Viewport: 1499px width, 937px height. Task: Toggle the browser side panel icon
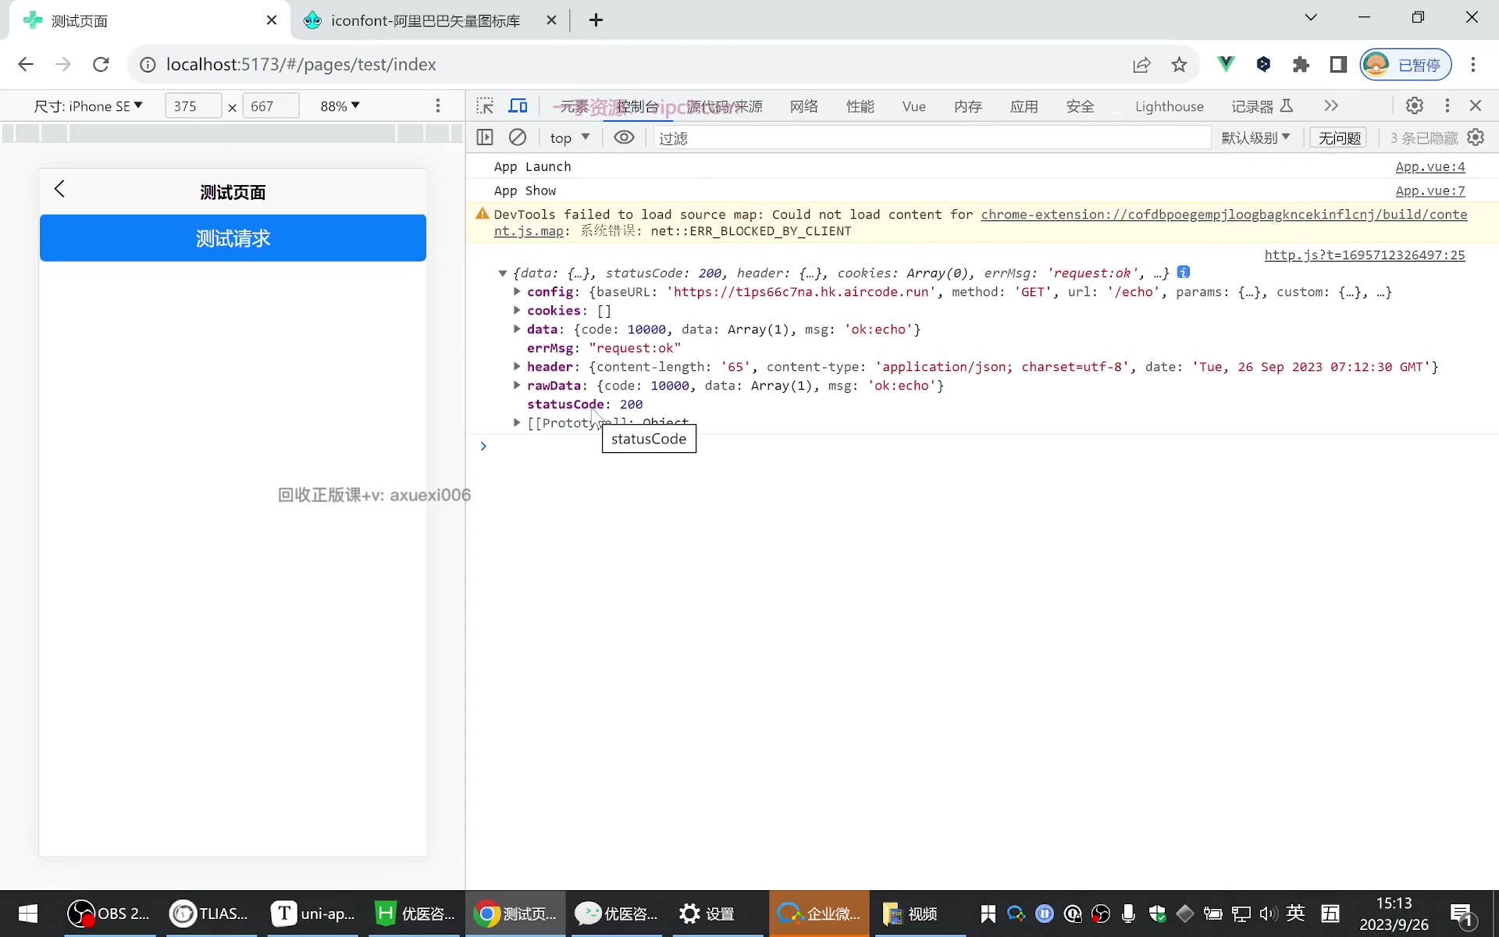point(1338,64)
